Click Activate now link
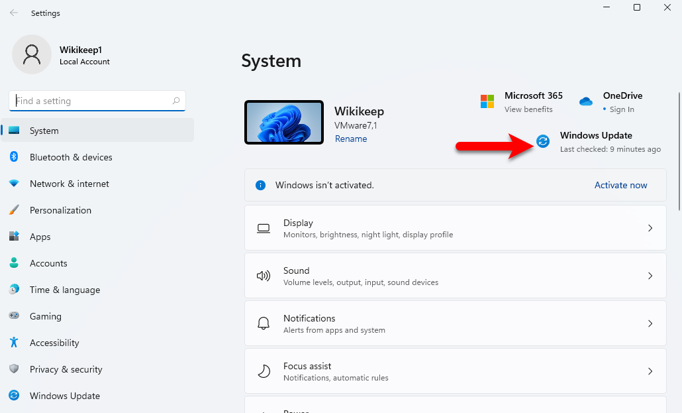 [x=620, y=185]
